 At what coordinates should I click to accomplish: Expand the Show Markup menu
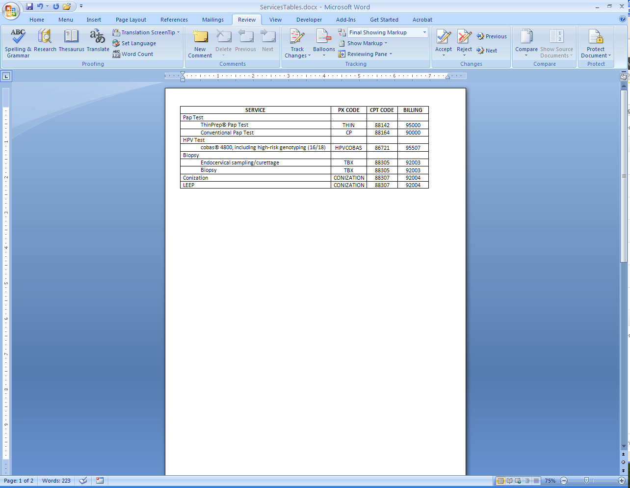[367, 43]
